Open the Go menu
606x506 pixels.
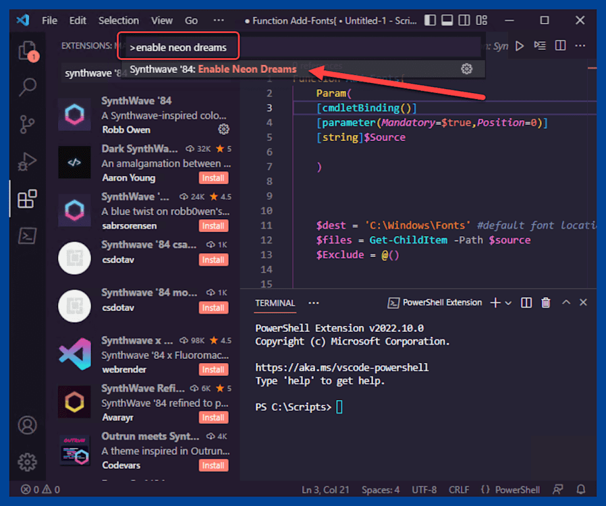pyautogui.click(x=191, y=20)
